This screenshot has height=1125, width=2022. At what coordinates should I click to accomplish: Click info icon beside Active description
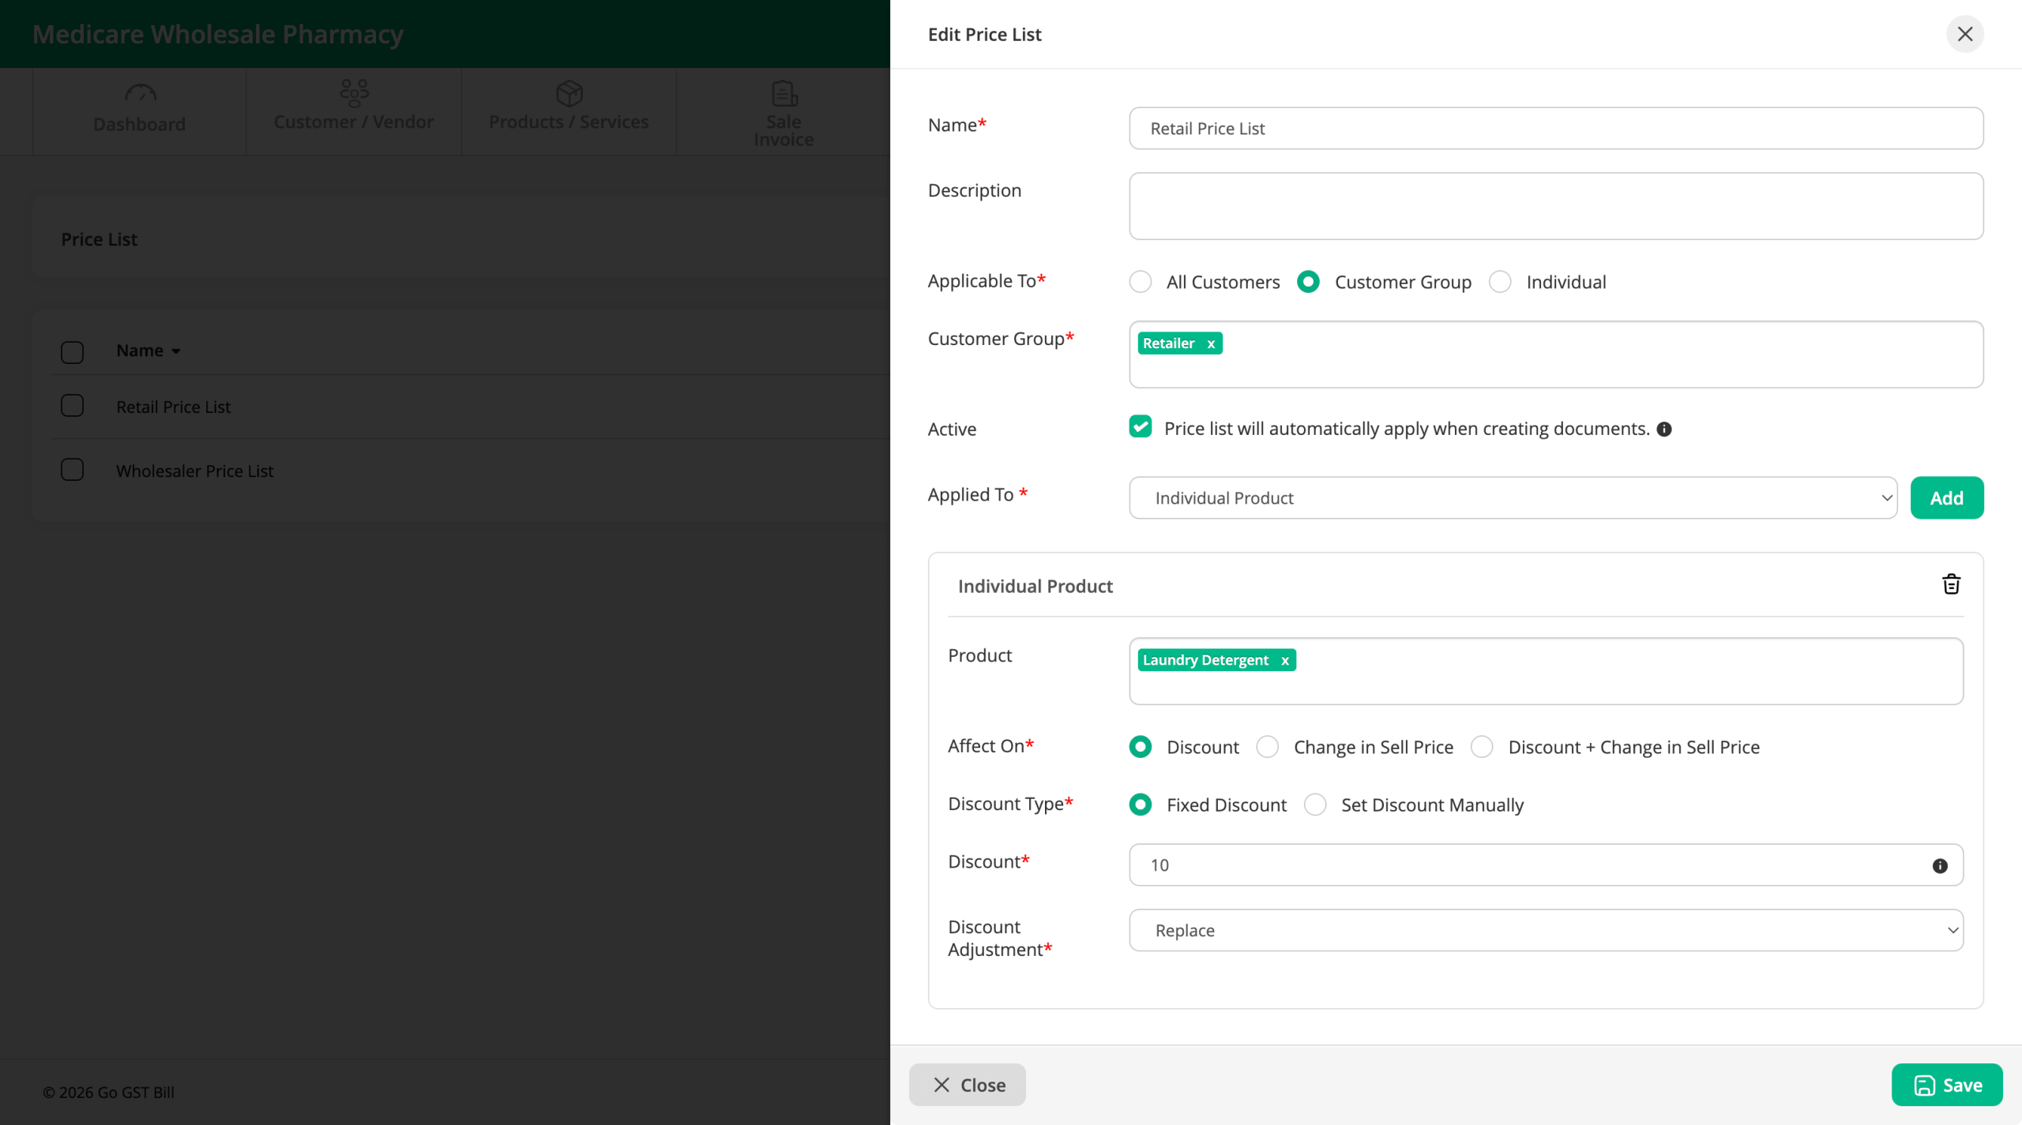1664,429
